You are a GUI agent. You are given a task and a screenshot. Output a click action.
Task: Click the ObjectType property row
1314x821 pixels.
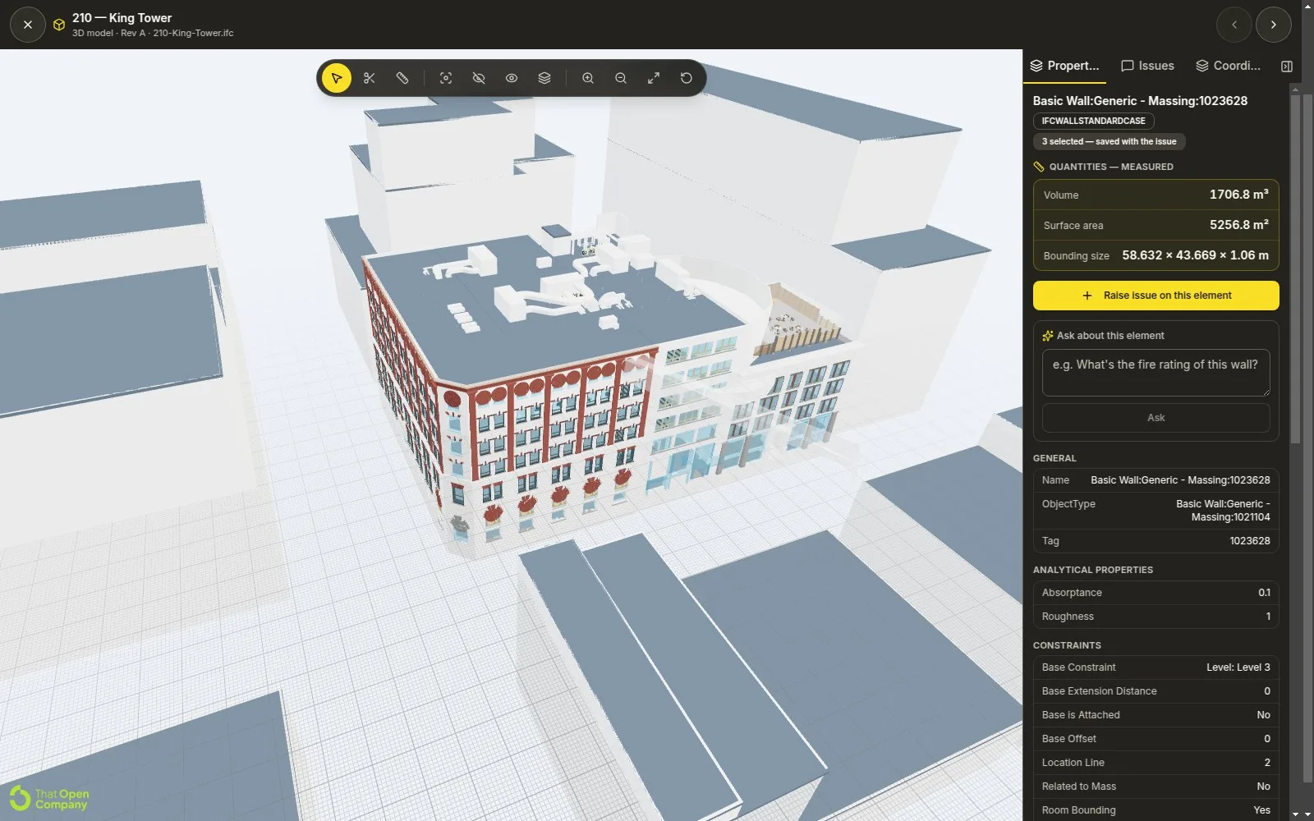(x=1155, y=511)
